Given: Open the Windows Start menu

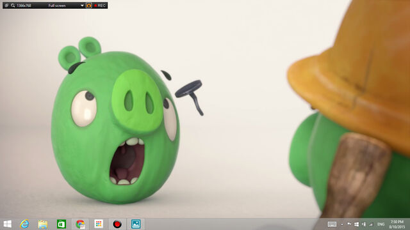Looking at the screenshot, I should pos(7,224).
